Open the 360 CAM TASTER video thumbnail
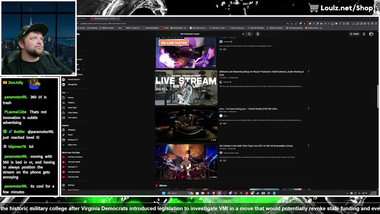The width and height of the screenshot is (380, 214). [x=186, y=53]
